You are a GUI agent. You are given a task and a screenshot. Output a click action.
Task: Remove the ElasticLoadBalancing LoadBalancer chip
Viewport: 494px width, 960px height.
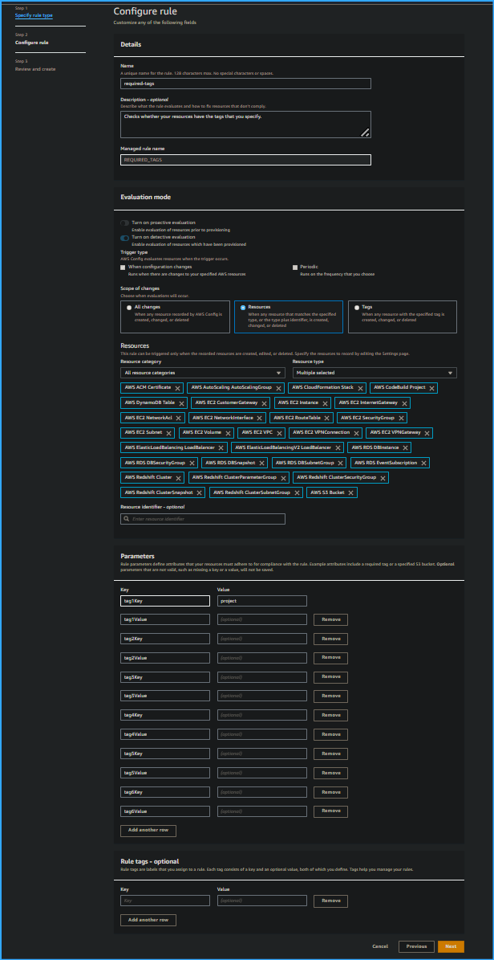[x=221, y=448]
